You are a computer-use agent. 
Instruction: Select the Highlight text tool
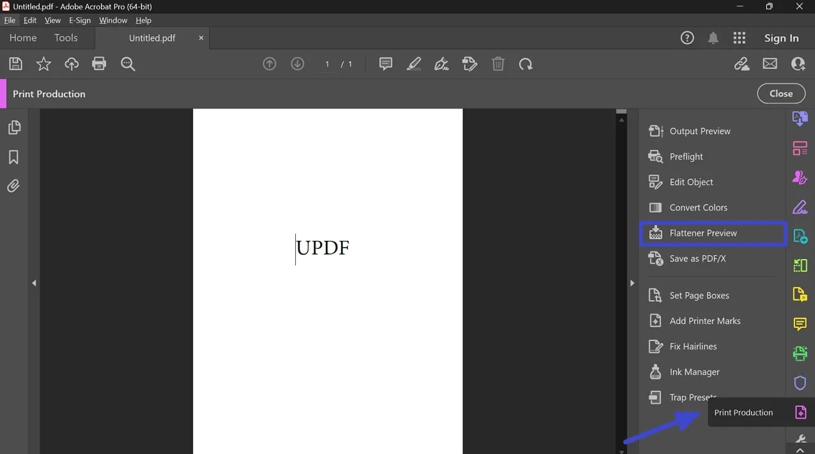(x=413, y=63)
